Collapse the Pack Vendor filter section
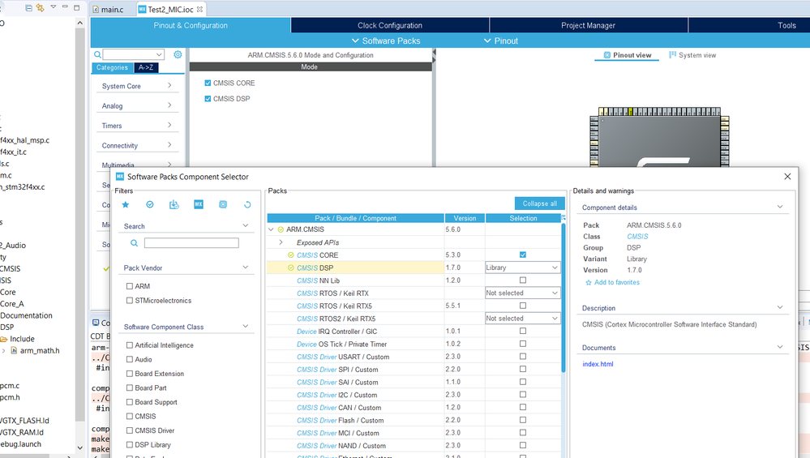810x458 pixels. 246,268
